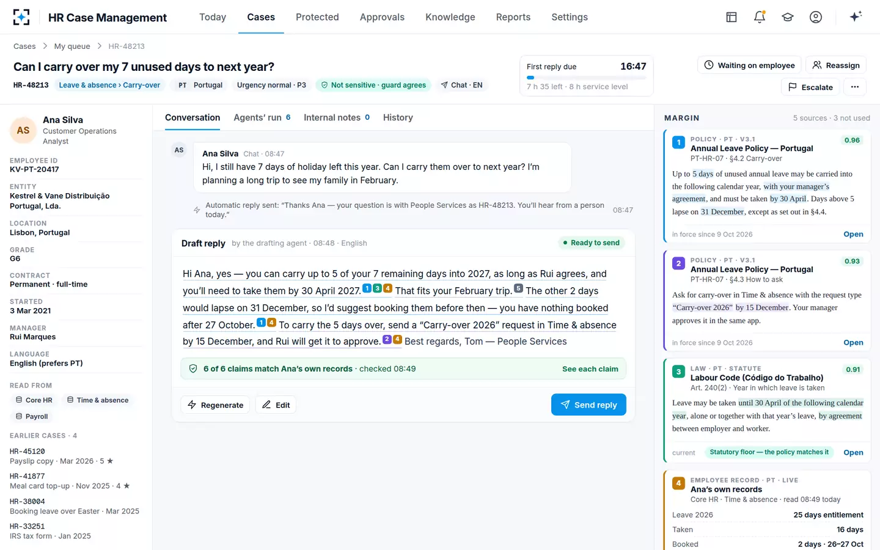Click See each claim link
The height and width of the screenshot is (550, 880).
tap(590, 369)
